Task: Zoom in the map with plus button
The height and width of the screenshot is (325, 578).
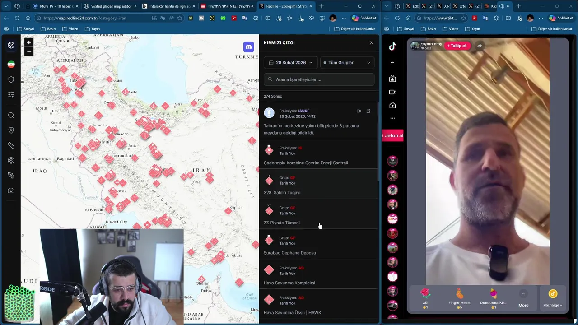Action: 29,42
